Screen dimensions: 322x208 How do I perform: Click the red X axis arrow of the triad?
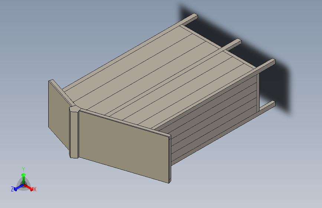point(29,187)
